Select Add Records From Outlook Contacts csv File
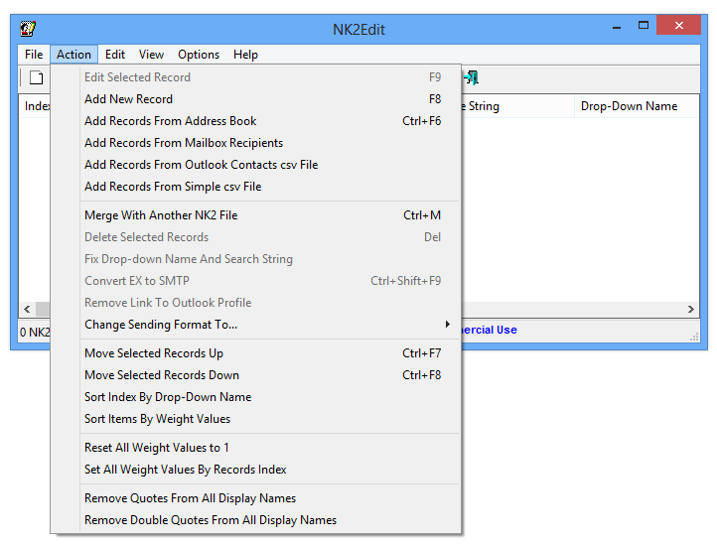Image resolution: width=717 pixels, height=546 pixels. click(201, 165)
